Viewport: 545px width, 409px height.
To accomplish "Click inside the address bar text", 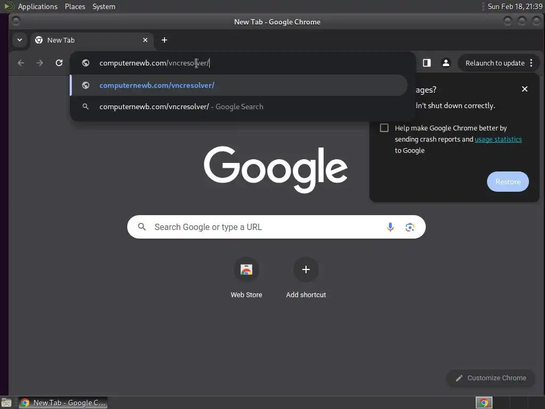I will (154, 63).
